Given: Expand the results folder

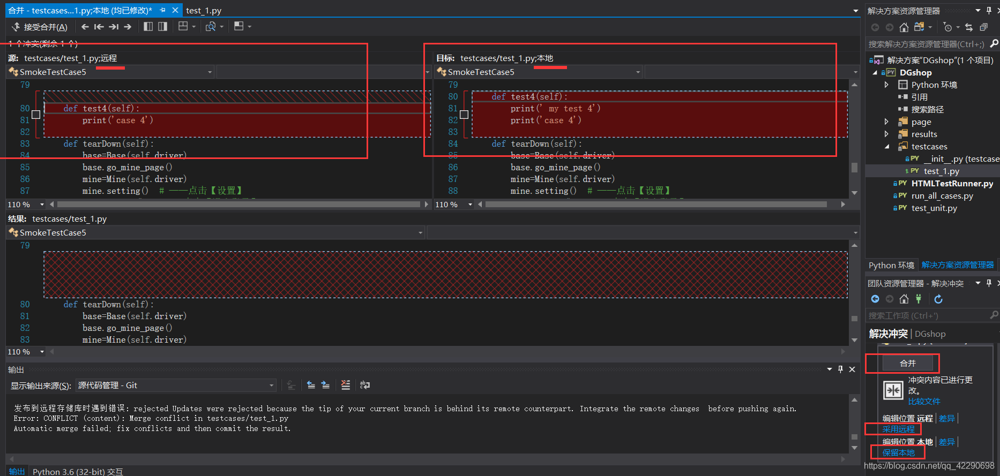Looking at the screenshot, I should [886, 134].
